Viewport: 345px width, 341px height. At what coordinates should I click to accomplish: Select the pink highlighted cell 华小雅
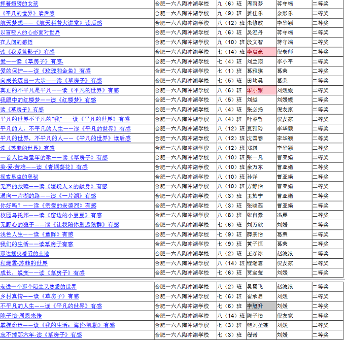(x=261, y=90)
